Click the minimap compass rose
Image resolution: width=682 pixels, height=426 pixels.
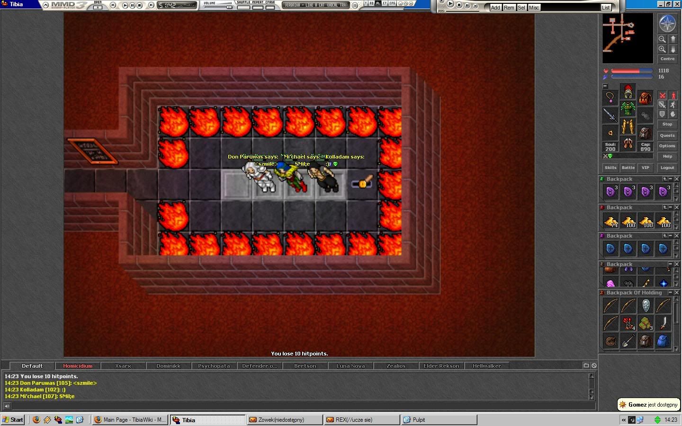667,24
